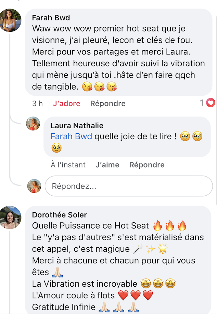Click the avatar next to the reply box
This screenshot has height=314, width=217.
tap(34, 186)
